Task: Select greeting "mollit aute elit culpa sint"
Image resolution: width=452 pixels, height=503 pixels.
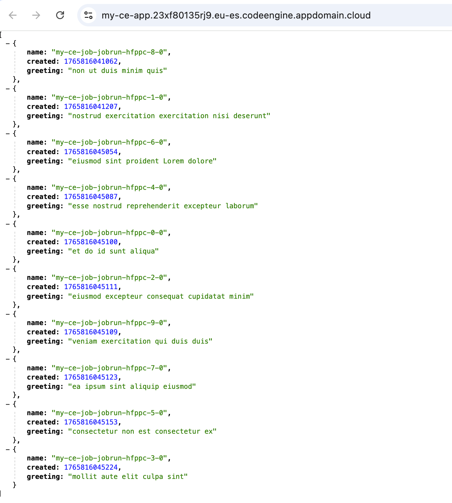Action: tap(128, 477)
